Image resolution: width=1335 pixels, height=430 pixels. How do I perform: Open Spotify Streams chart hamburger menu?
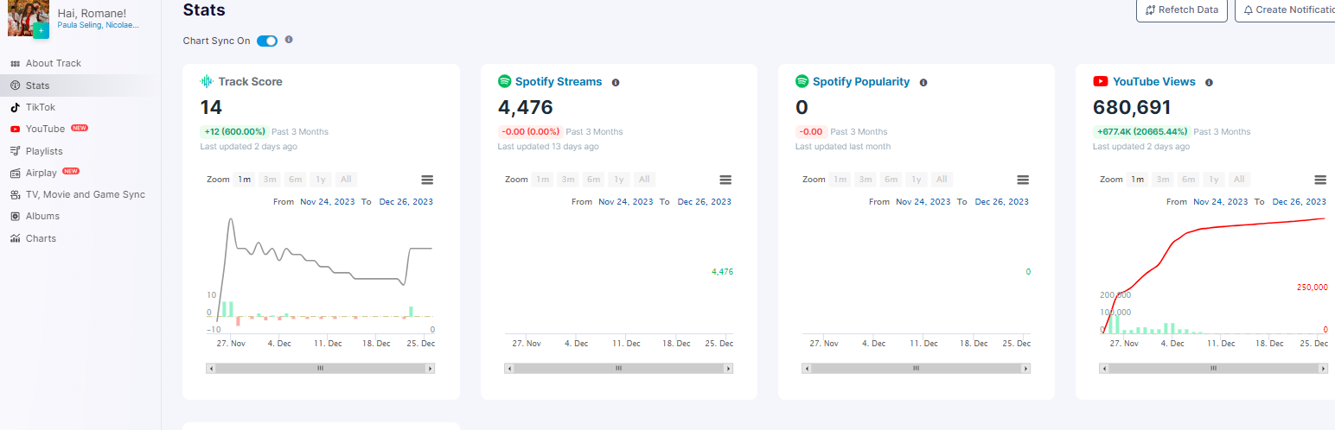[725, 180]
